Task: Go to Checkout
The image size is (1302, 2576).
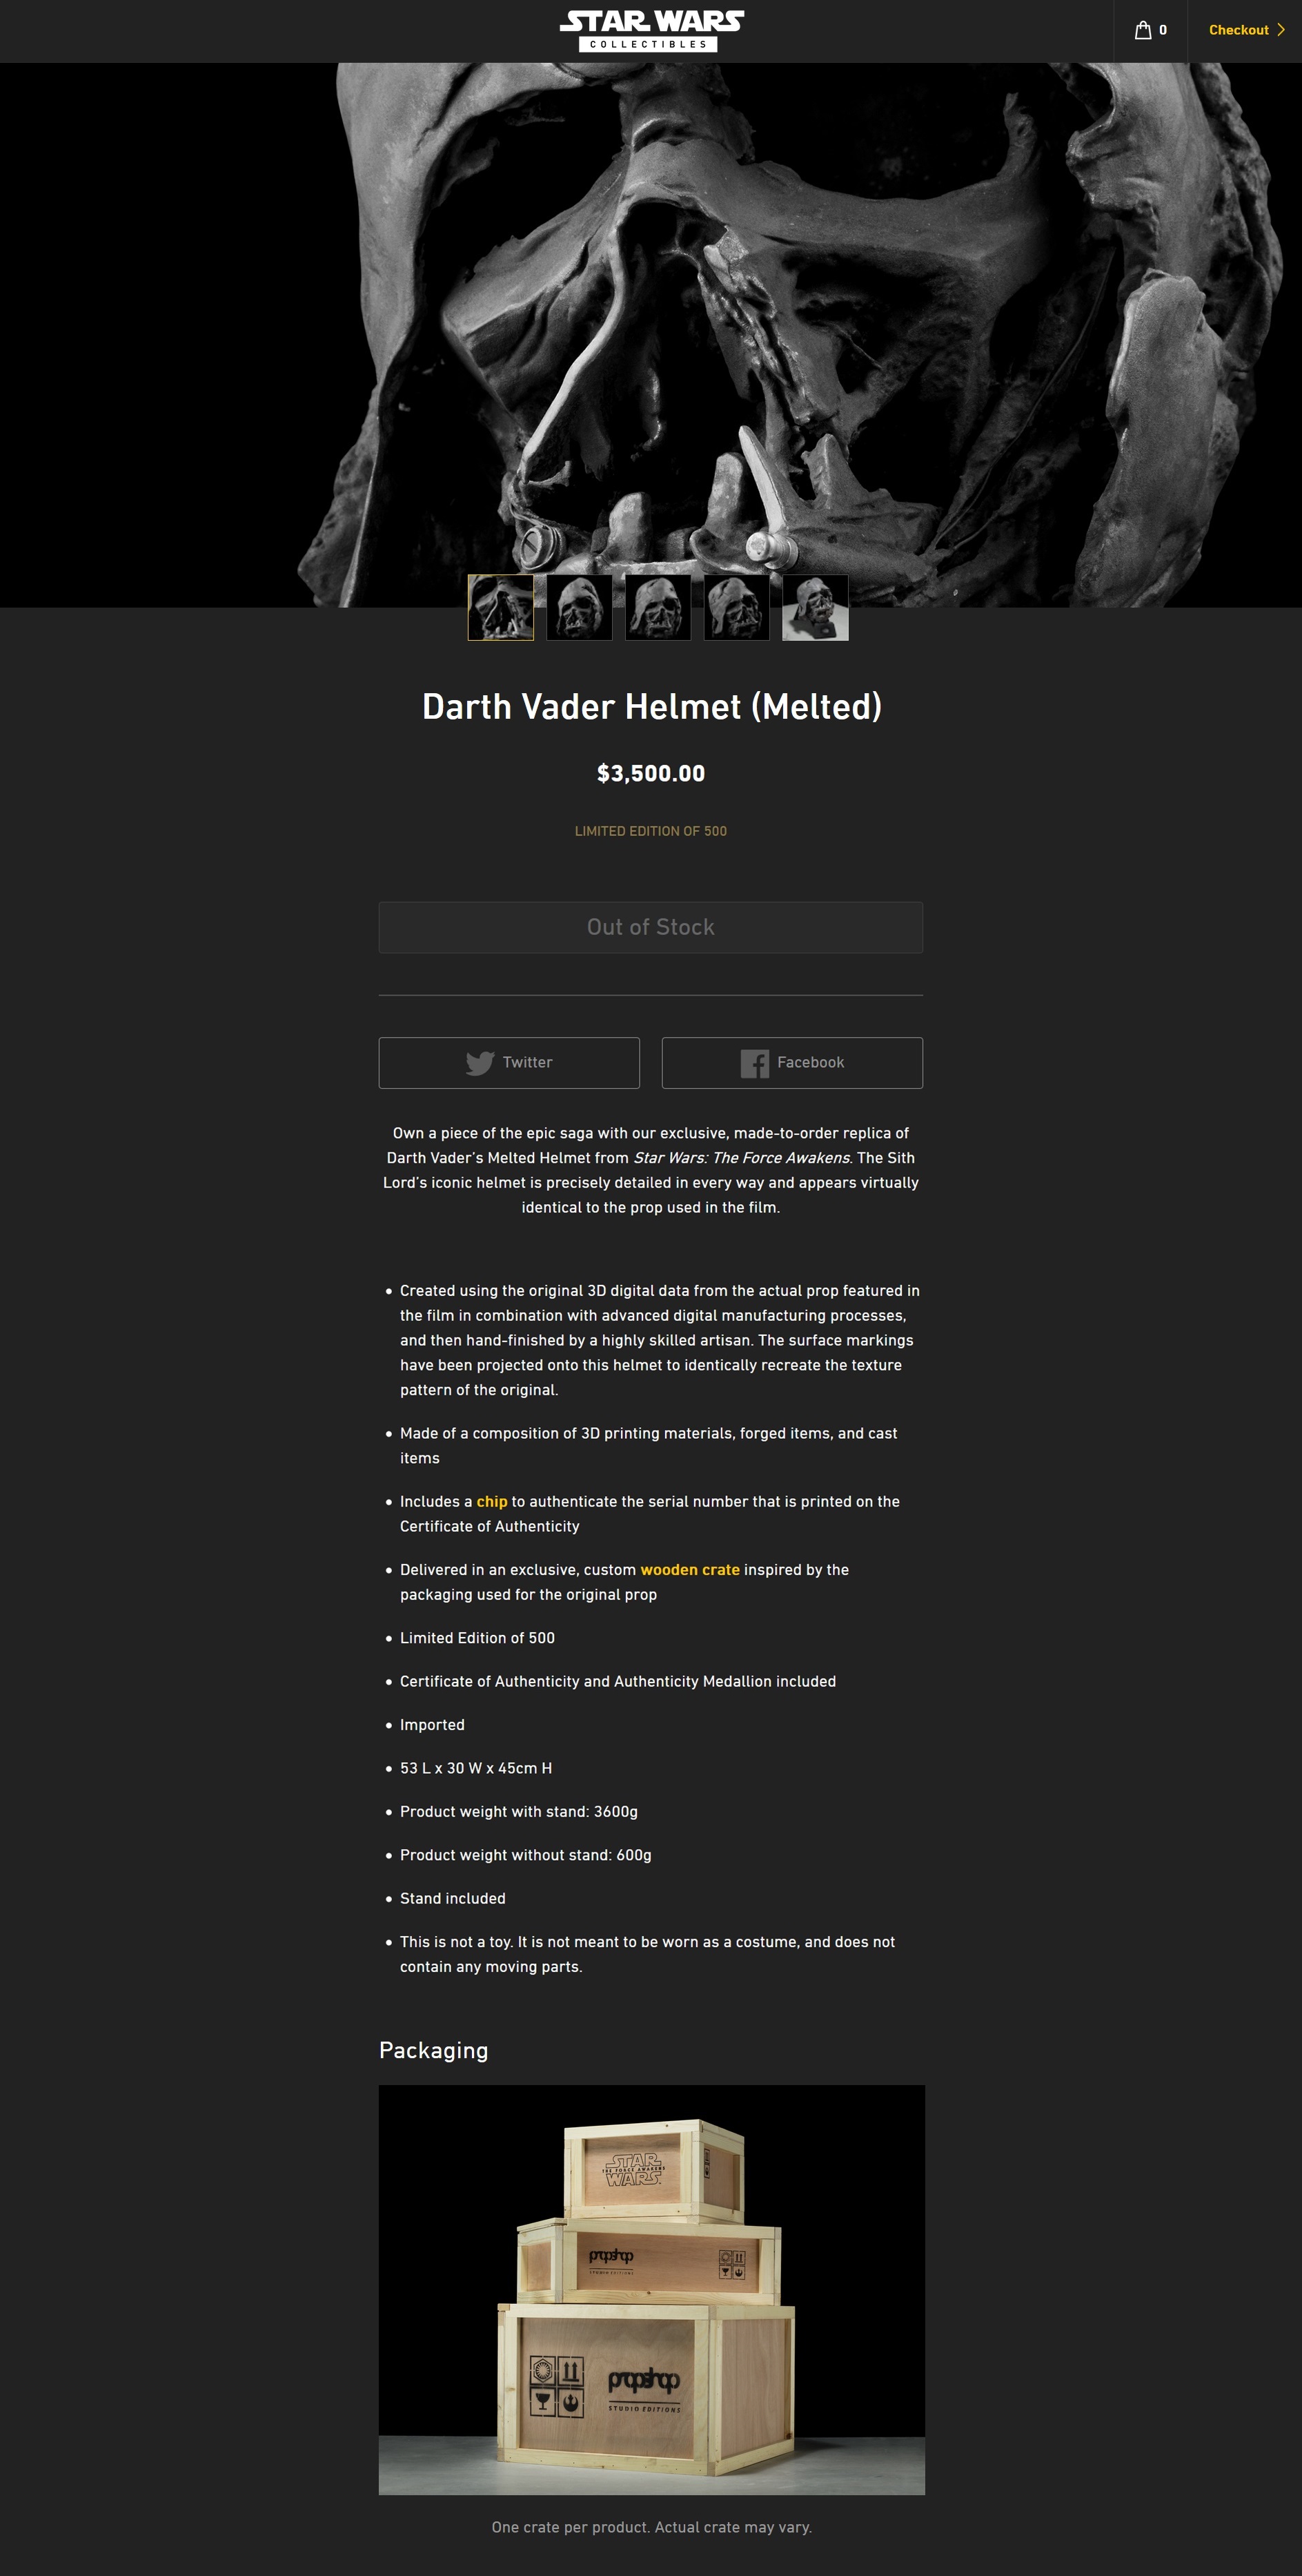Action: pyautogui.click(x=1246, y=30)
